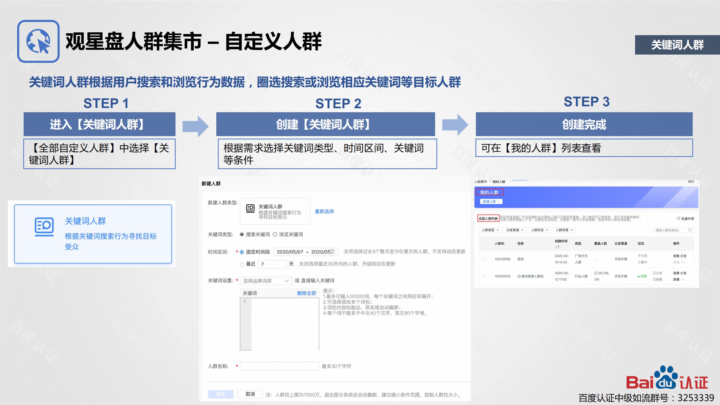Click the globe-cursor logo icon at top left
720x405 pixels.
[x=38, y=41]
